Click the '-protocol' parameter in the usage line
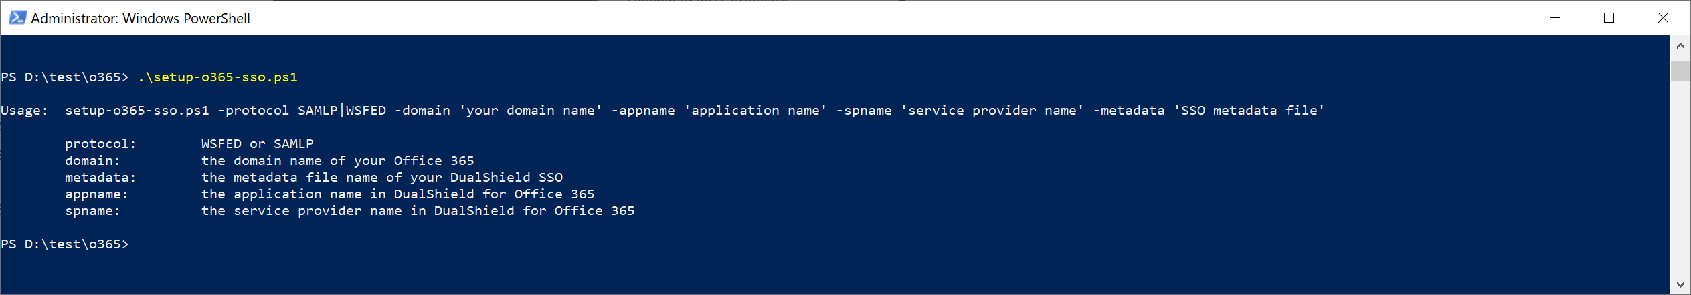1691x295 pixels. 254,111
